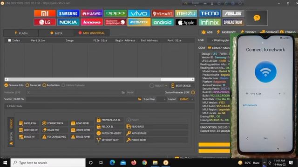Switch to the MTK UNIVERSAL tab

[x=92, y=33]
